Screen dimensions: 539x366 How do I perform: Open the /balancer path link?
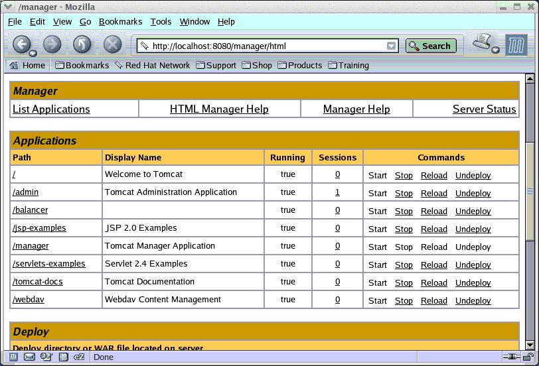(x=31, y=210)
